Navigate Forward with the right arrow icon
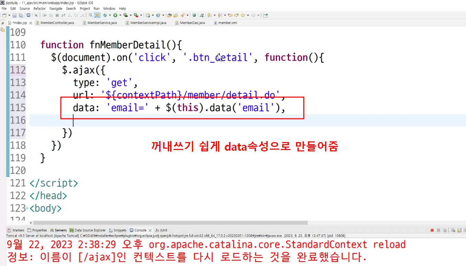The height and width of the screenshot is (266, 466). click(253, 15)
